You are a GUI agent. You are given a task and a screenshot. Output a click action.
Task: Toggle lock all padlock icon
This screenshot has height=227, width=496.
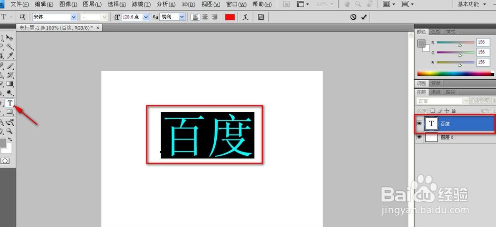tap(454, 111)
